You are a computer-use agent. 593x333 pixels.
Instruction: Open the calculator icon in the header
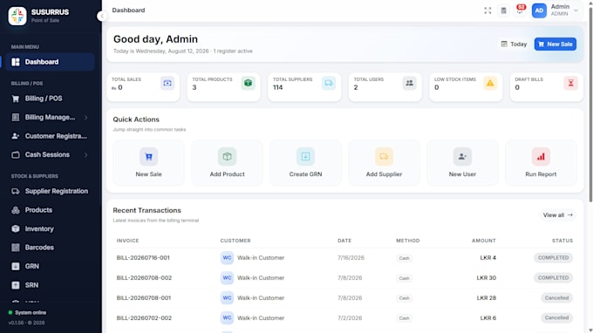click(503, 10)
